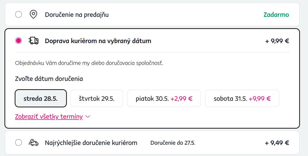The width and height of the screenshot is (308, 156).
Task: Expand the chevron next to Zobraziť všetky termíny
Action: (x=88, y=117)
